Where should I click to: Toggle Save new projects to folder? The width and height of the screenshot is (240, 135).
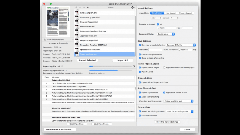140,45
